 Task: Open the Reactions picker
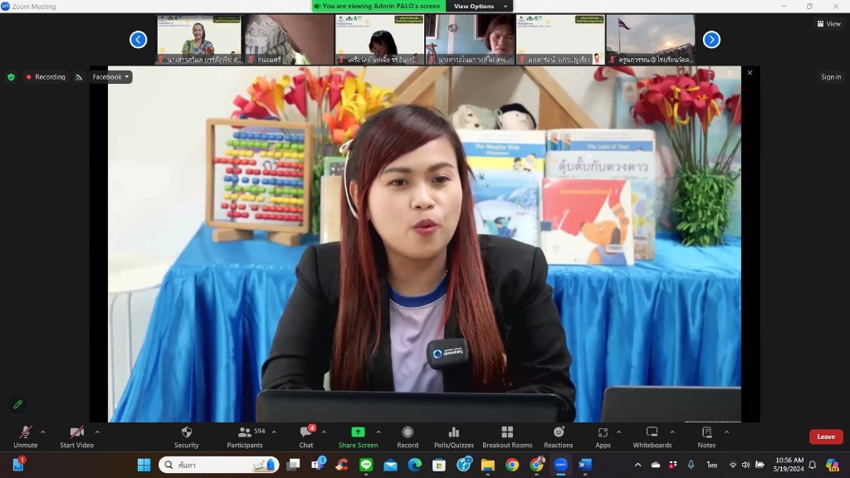pos(559,437)
